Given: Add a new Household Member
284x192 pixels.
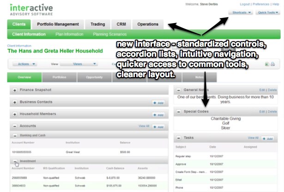Looking at the screenshot, I should pos(158,115).
